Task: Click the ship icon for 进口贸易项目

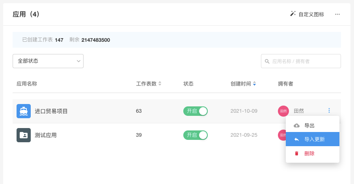Action: (x=24, y=111)
